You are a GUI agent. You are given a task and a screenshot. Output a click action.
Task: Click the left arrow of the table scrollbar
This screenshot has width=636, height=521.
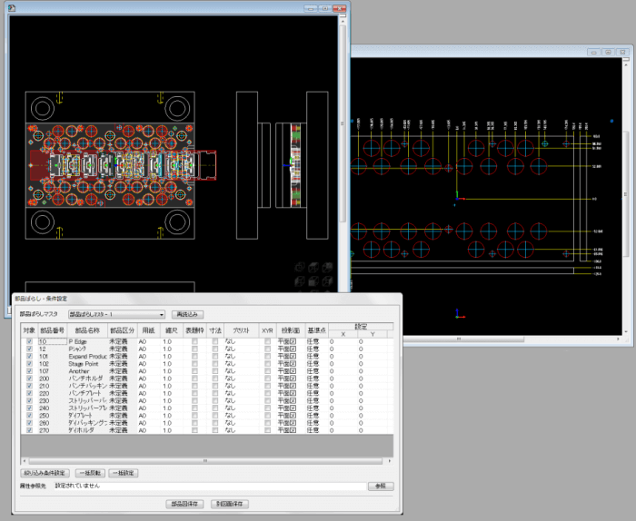[24, 460]
